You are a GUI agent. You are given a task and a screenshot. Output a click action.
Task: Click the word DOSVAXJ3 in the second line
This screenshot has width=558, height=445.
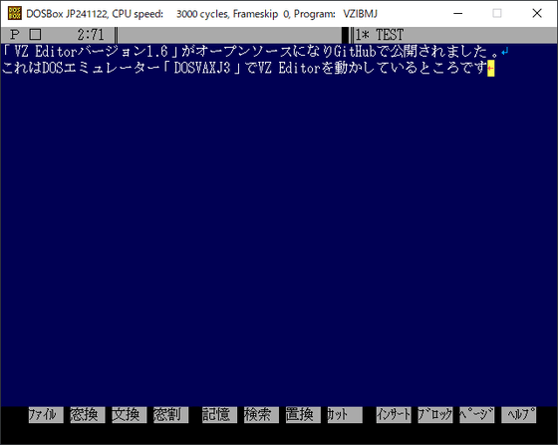click(202, 68)
